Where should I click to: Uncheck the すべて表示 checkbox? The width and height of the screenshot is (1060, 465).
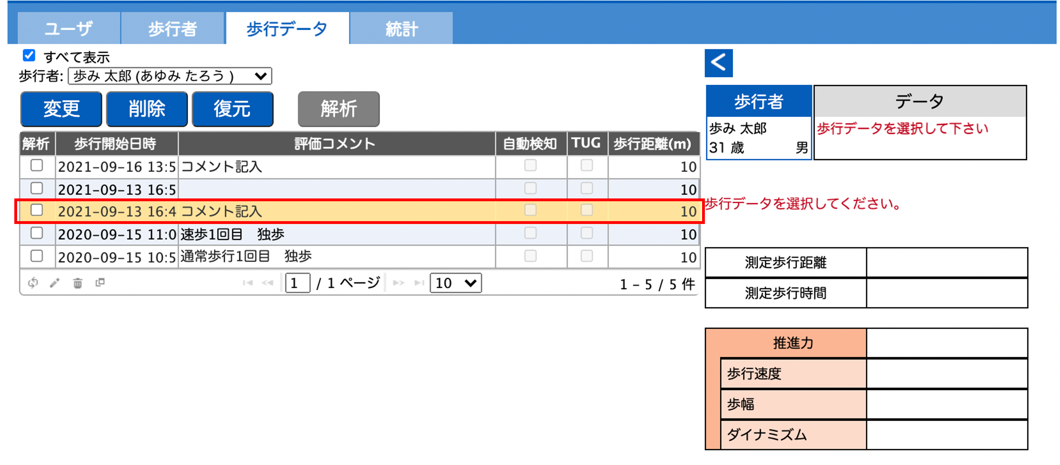(29, 55)
